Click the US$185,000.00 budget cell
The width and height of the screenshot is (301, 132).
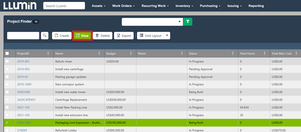(120, 123)
